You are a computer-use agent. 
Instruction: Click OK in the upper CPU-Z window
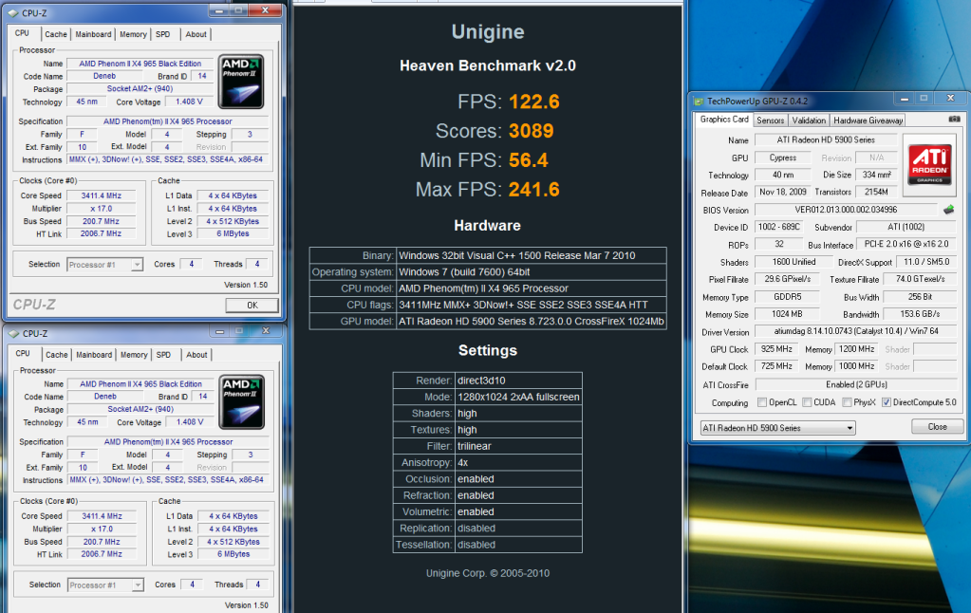(x=252, y=305)
